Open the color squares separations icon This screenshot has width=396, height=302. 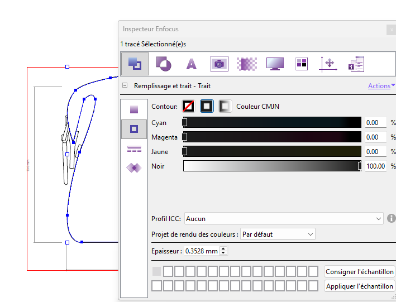pos(302,64)
